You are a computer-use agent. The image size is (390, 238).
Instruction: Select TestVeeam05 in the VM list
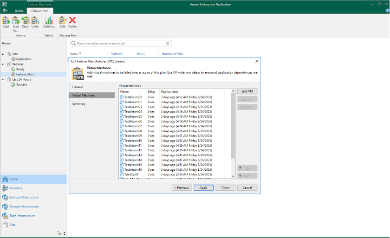click(x=133, y=116)
